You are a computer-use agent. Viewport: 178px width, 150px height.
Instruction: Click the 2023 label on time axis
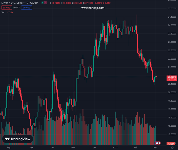coord(115,148)
